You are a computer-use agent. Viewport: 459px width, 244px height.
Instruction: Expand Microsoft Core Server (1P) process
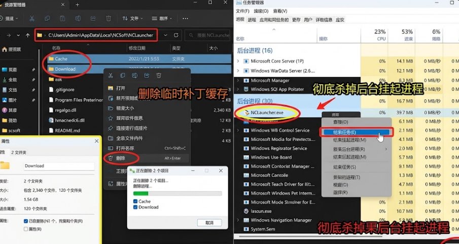(x=238, y=61)
